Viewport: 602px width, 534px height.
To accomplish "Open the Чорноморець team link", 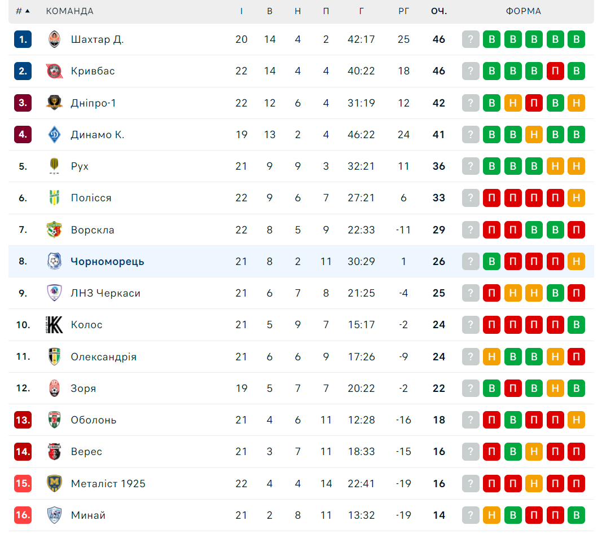I will pyautogui.click(x=108, y=261).
